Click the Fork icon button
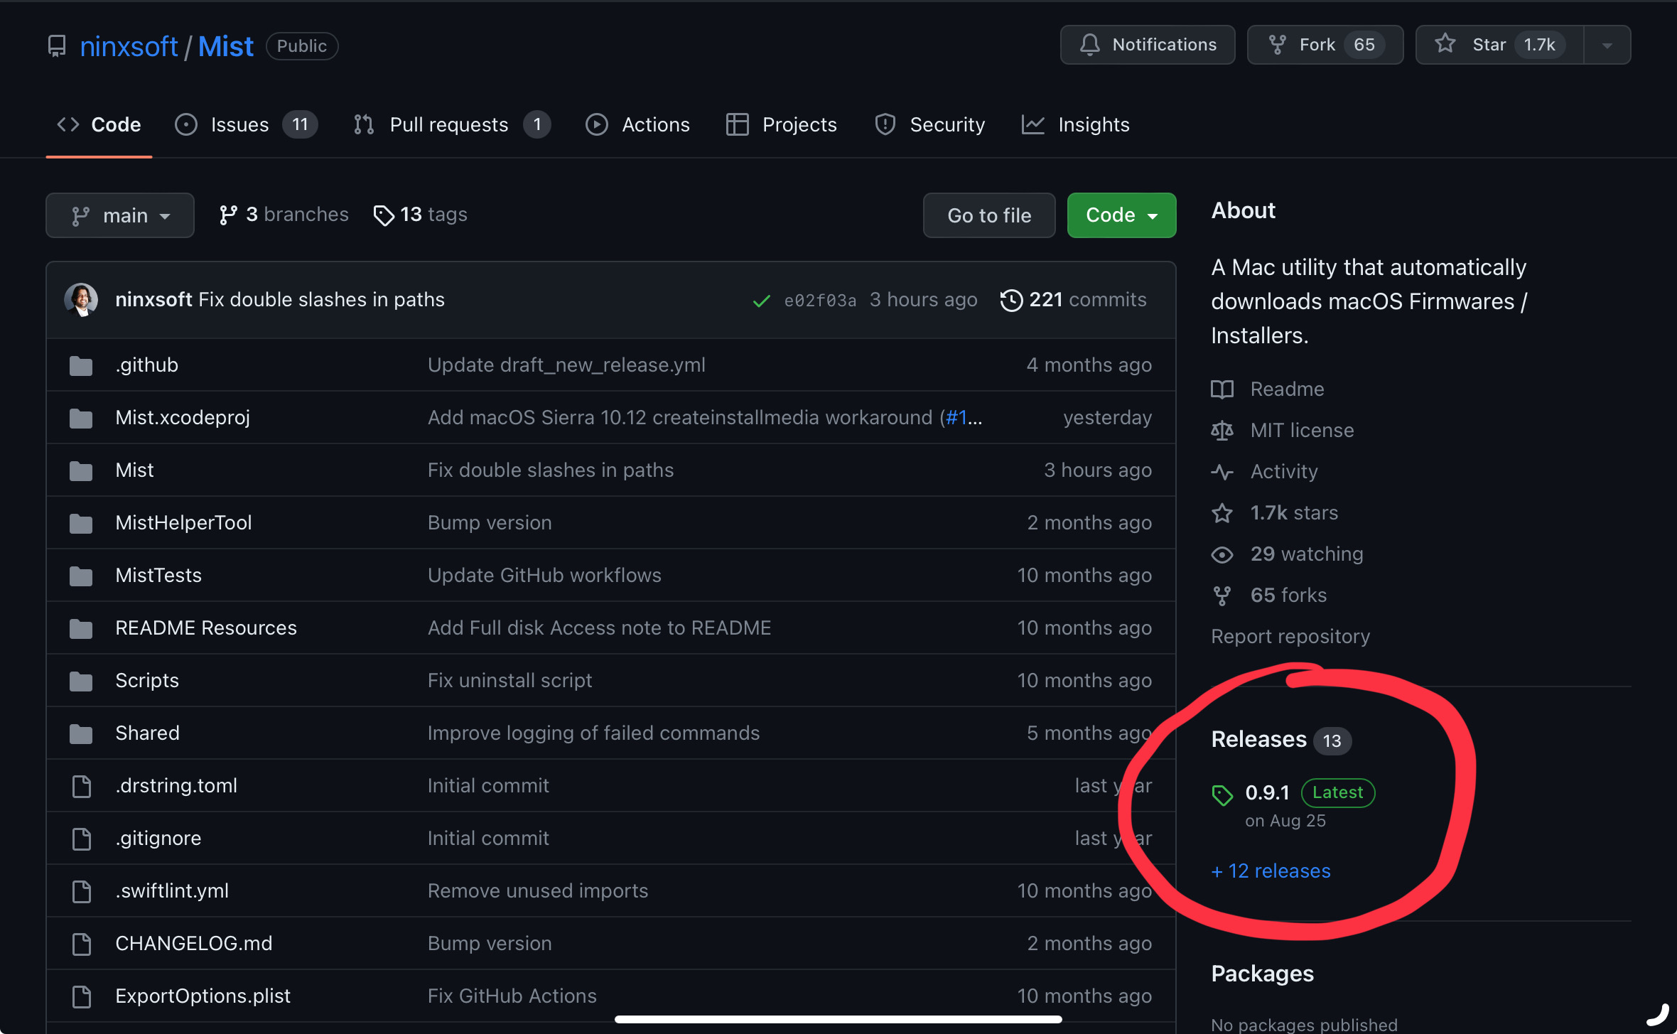The width and height of the screenshot is (1677, 1034). pyautogui.click(x=1278, y=45)
